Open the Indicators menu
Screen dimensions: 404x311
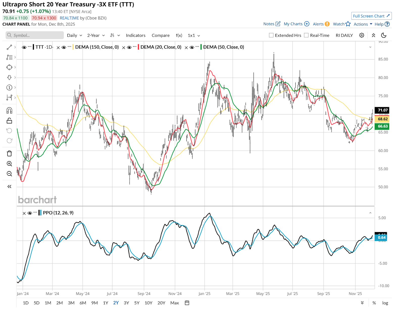[x=136, y=35]
